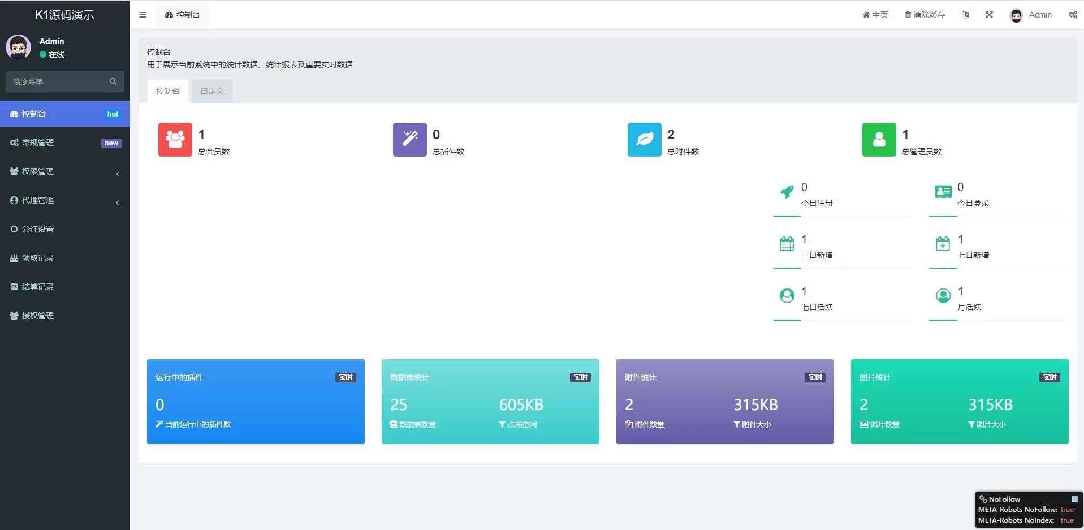Click the 七日活跃 user circle icon
The height and width of the screenshot is (530, 1084).
(787, 296)
